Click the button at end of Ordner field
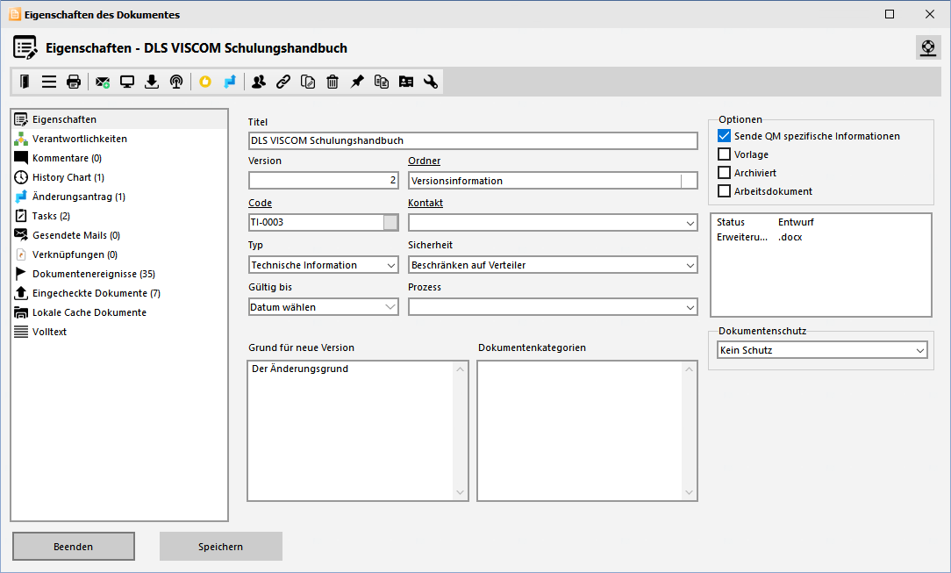951x573 pixels. point(689,180)
